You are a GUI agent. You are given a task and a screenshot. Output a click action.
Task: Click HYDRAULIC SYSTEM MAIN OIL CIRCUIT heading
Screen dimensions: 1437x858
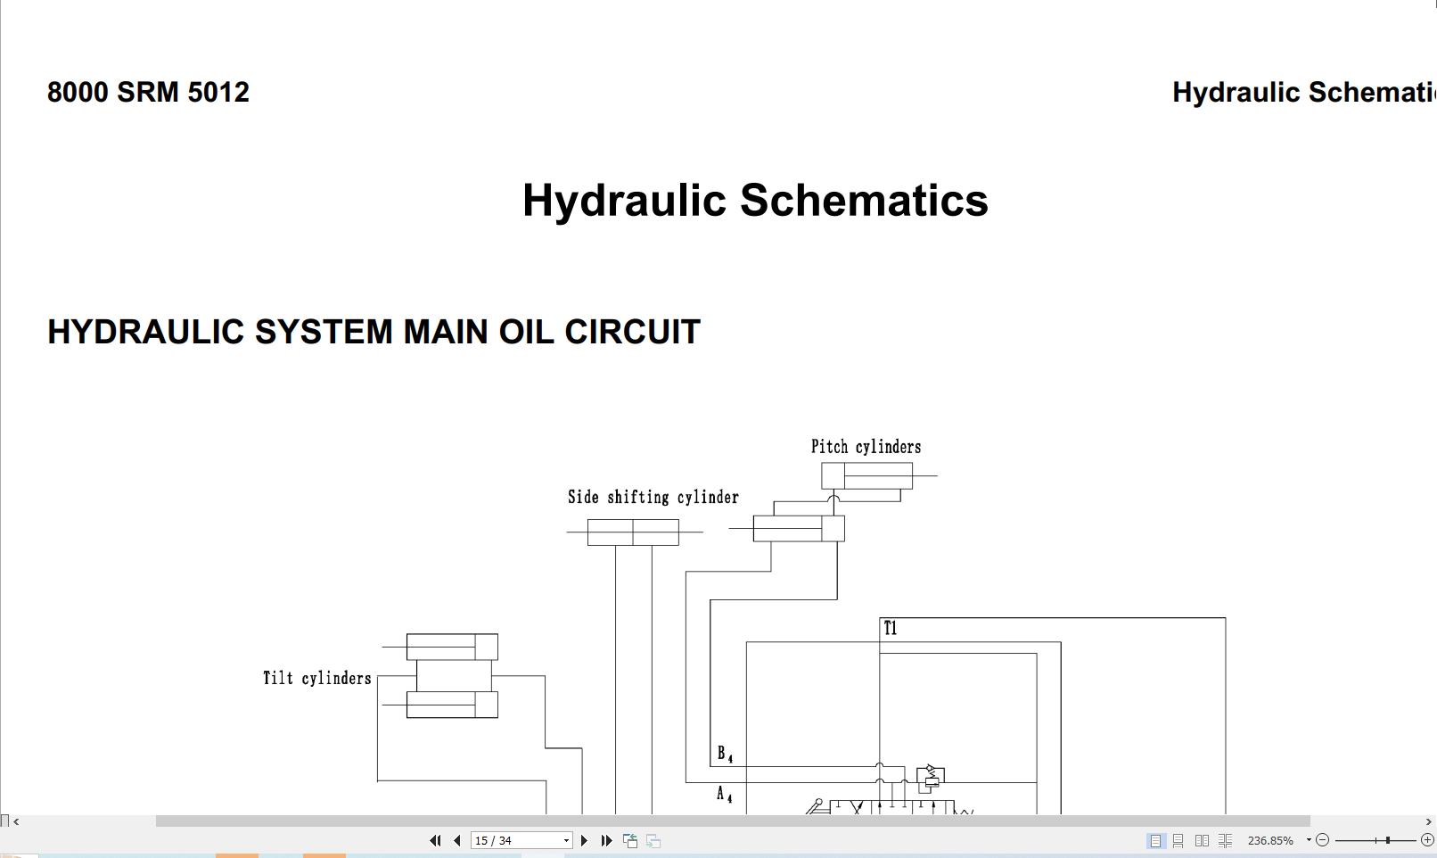click(374, 332)
